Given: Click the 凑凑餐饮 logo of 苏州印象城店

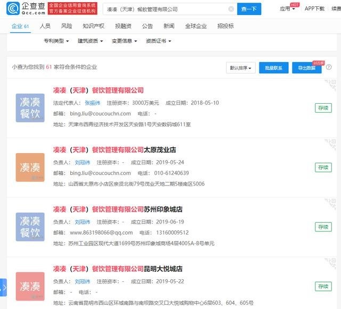Looking at the screenshot, I should point(30,227).
